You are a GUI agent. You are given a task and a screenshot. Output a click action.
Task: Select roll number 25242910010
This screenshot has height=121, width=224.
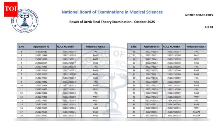click(174, 100)
